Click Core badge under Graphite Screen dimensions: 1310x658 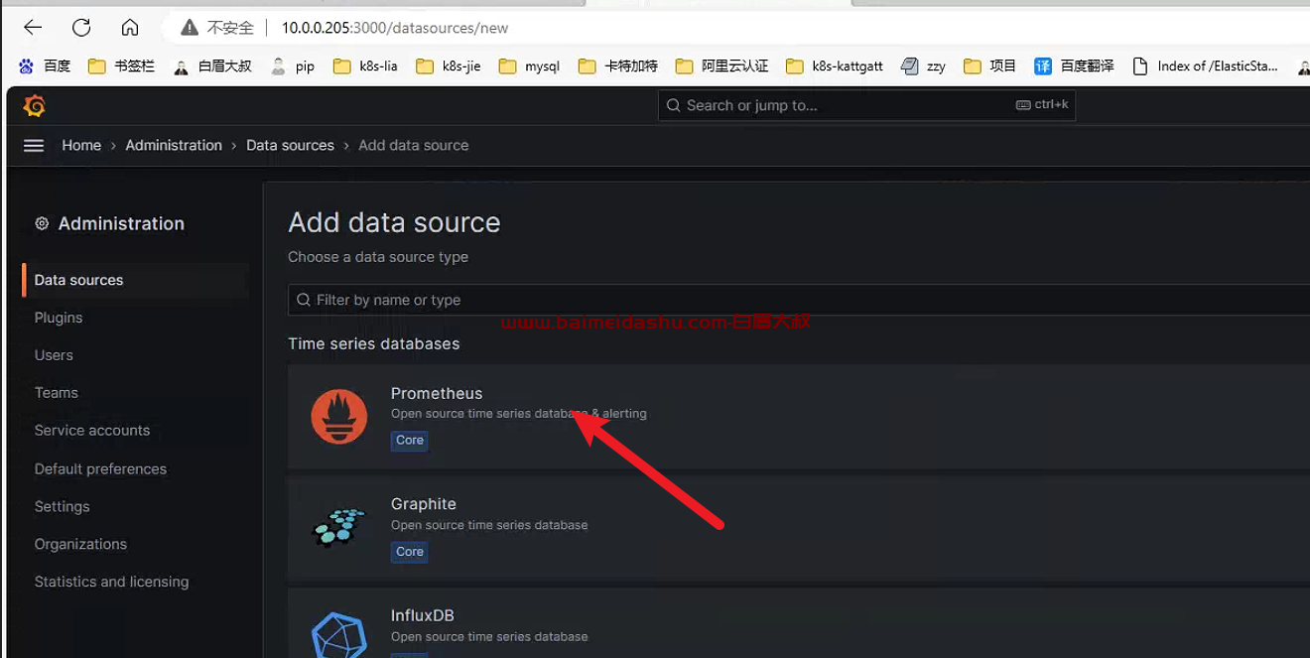pyautogui.click(x=410, y=552)
